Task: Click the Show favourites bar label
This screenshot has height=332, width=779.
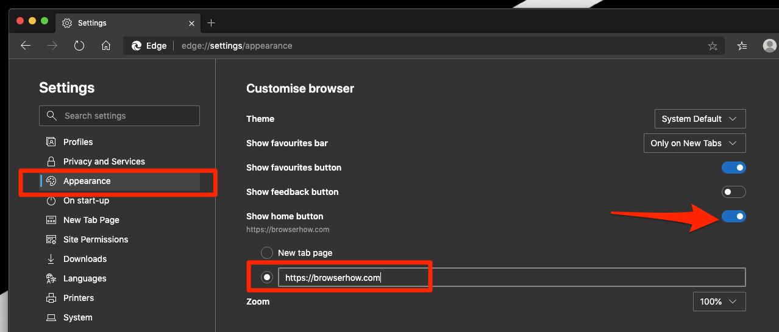Action: [287, 143]
